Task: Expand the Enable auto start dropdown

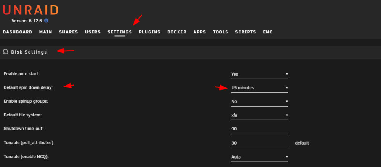Action: click(x=259, y=74)
